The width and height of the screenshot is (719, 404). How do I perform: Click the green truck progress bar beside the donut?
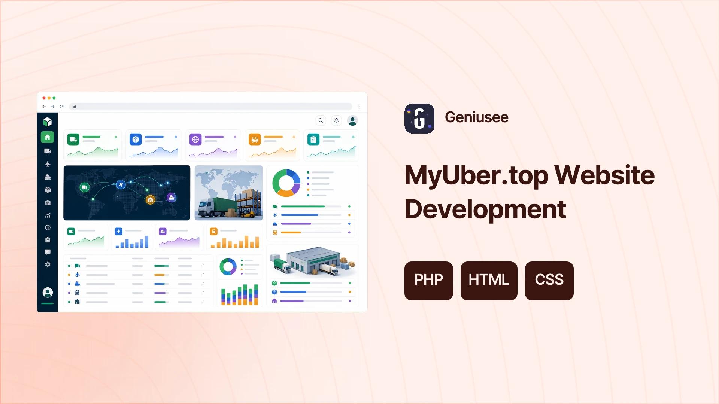311,206
